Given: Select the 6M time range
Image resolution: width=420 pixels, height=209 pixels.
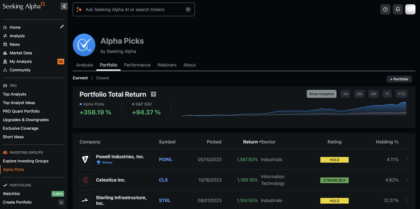Looking at the screenshot, I should (x=373, y=94).
